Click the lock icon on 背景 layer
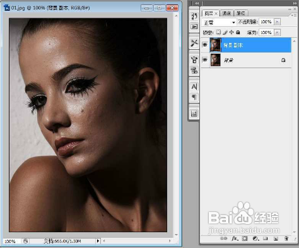299x248 pixels. tap(283, 60)
